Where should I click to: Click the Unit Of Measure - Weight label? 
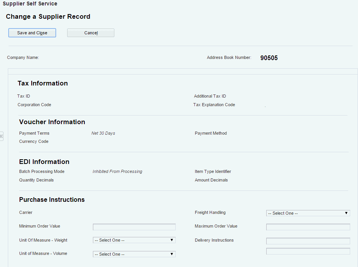pyautogui.click(x=43, y=240)
